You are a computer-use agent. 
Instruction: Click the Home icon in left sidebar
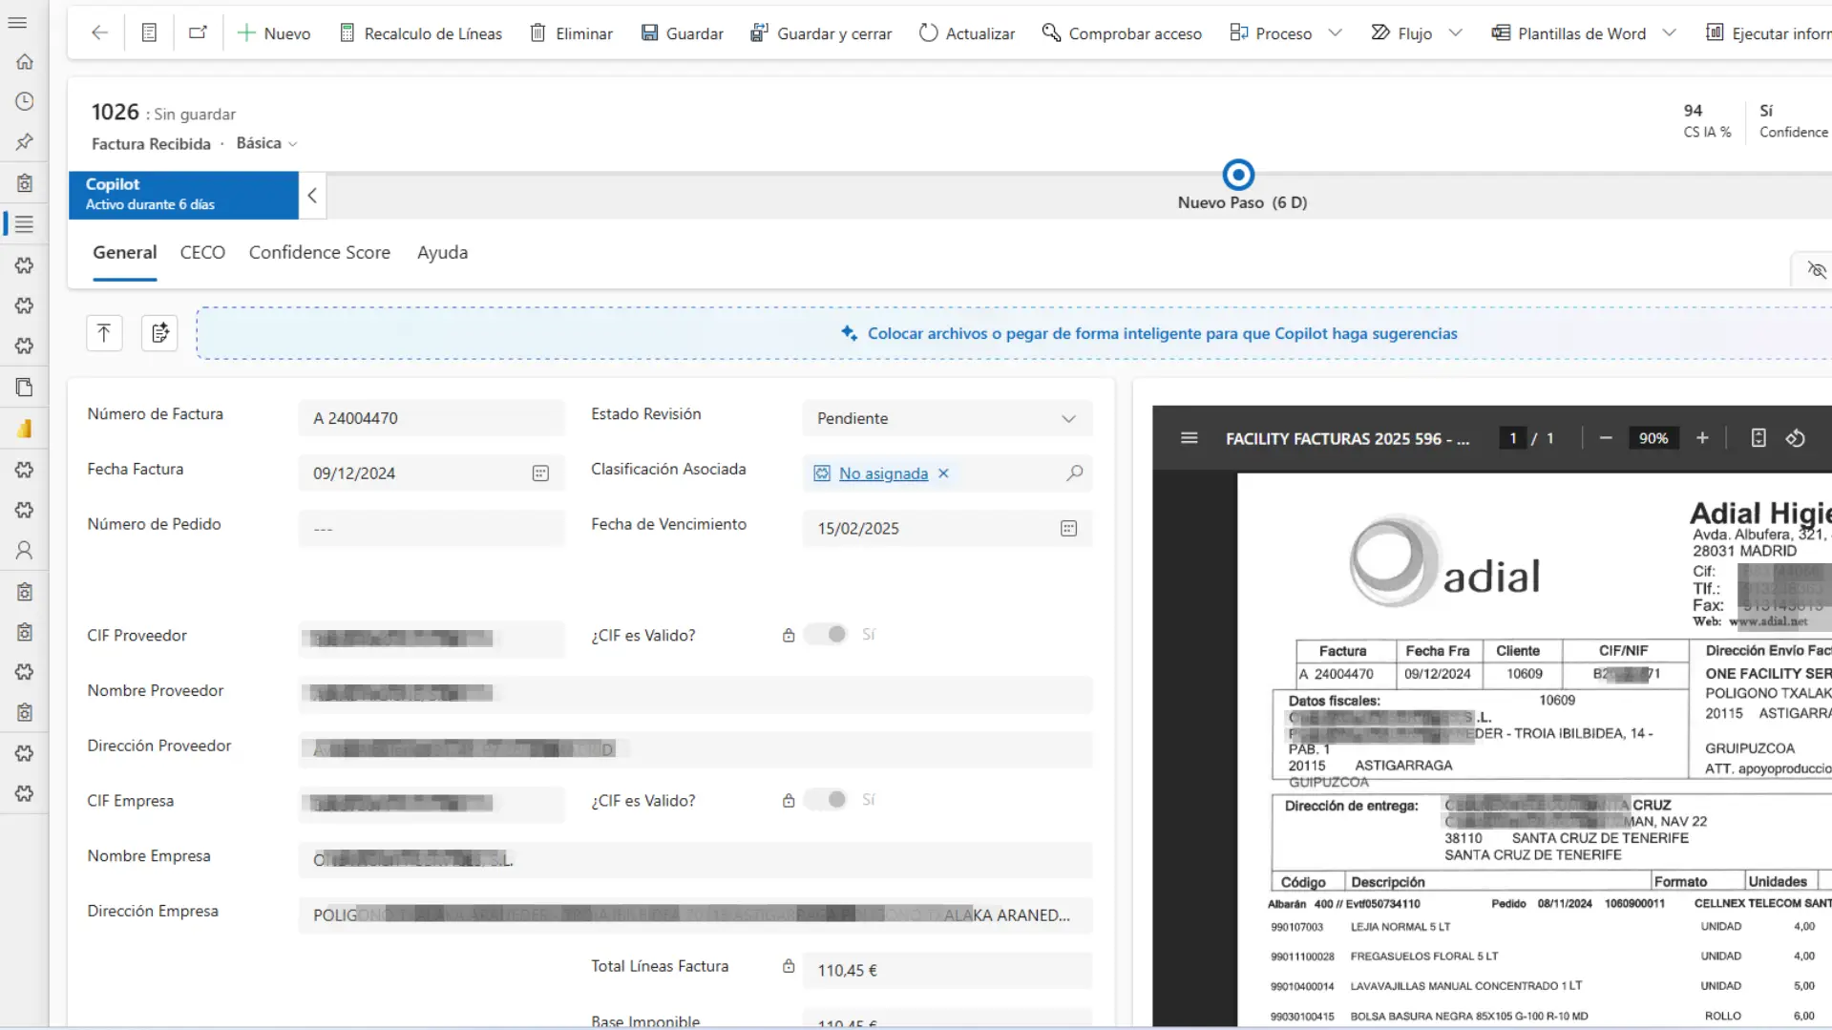click(x=25, y=62)
